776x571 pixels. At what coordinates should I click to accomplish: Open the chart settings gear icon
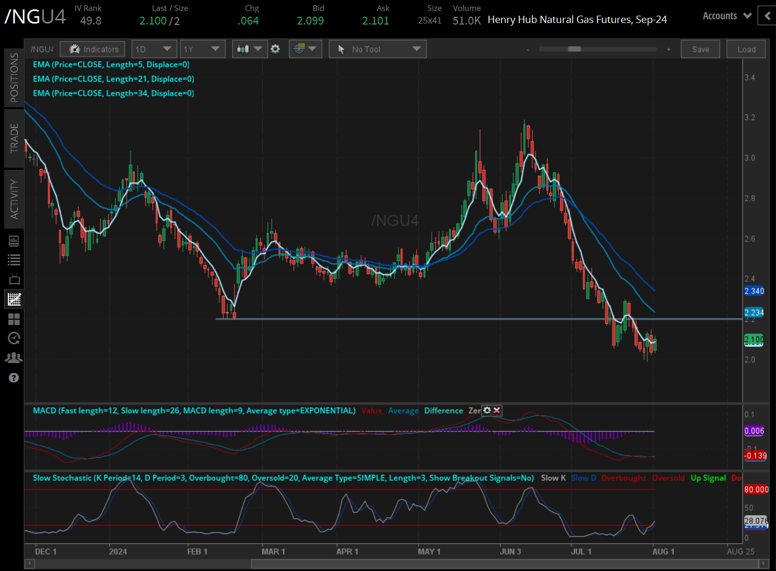275,49
